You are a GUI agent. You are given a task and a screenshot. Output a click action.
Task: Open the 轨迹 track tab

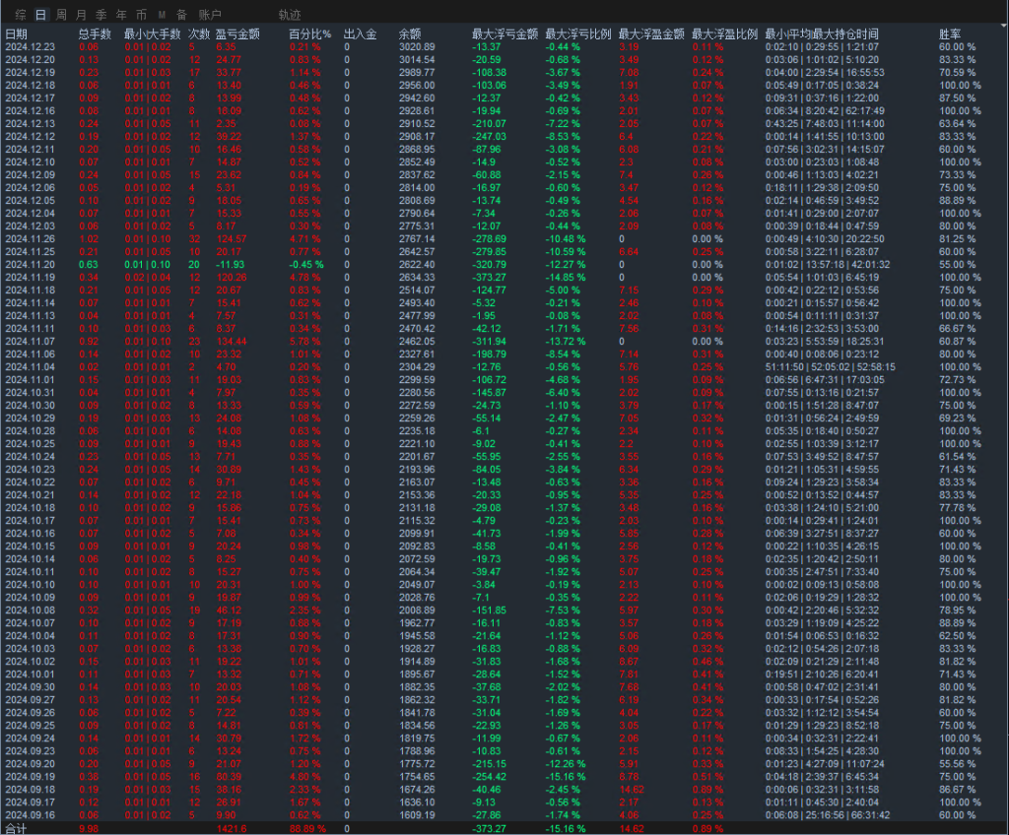(x=290, y=15)
